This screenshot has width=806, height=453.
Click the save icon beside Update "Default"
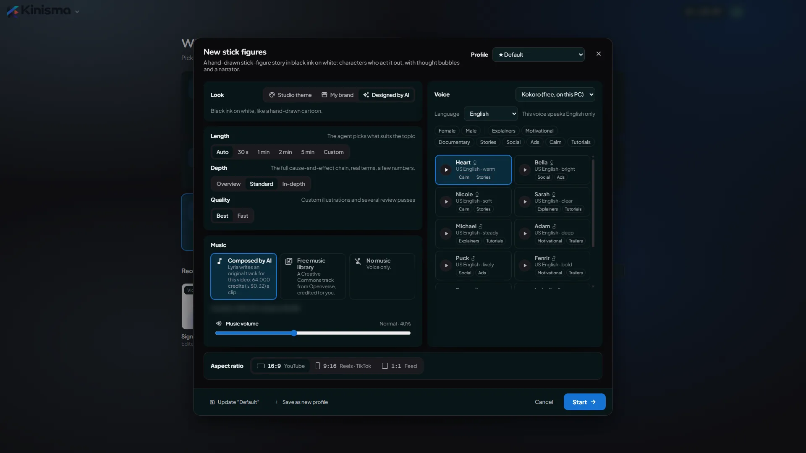point(212,402)
